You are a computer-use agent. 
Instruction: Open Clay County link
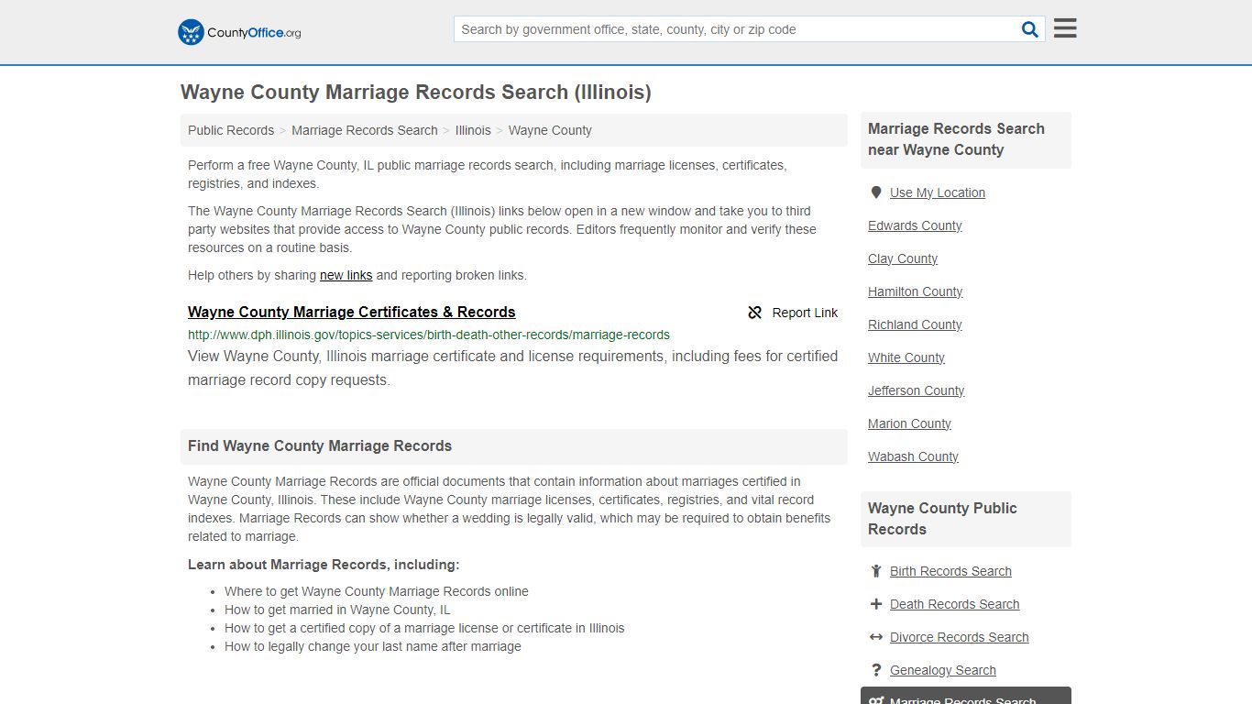(903, 258)
